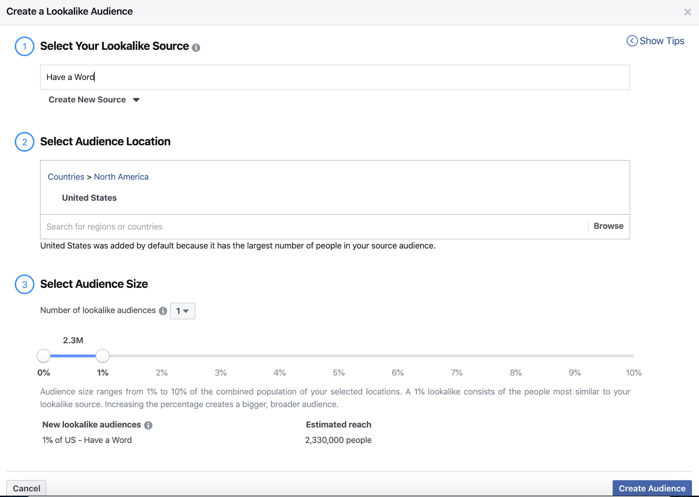Image resolution: width=699 pixels, height=497 pixels.
Task: Select United States in the location list
Action: point(89,198)
